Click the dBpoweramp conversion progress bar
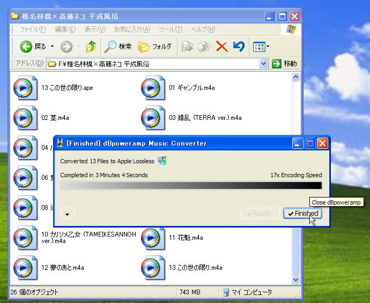Screen dimensions: 370x303 pyautogui.click(x=191, y=185)
